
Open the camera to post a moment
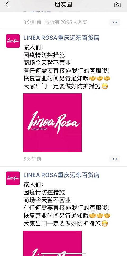[117, 5]
